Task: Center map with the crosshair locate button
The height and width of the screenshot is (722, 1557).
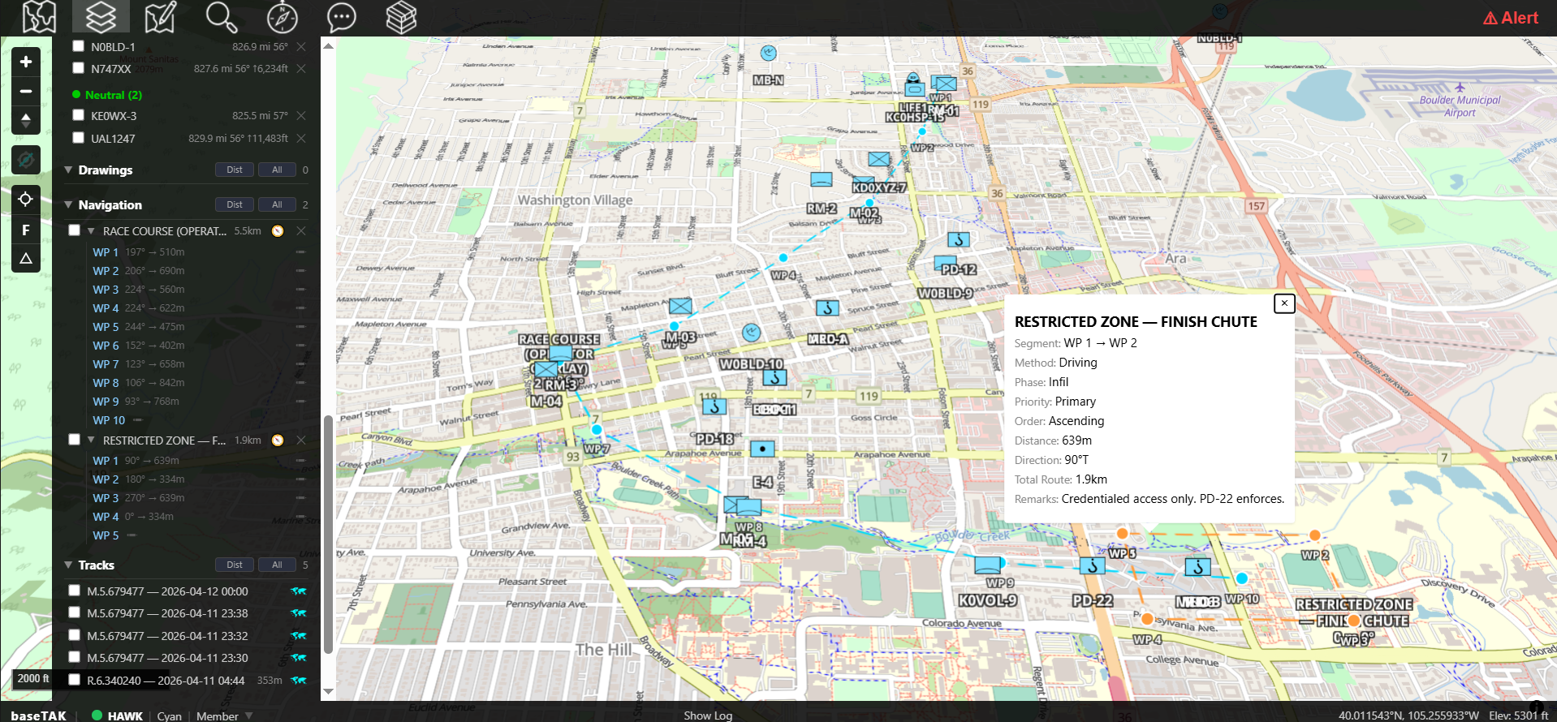Action: pos(26,199)
